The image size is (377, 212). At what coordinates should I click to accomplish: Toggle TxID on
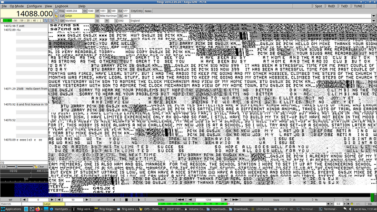[x=344, y=6]
